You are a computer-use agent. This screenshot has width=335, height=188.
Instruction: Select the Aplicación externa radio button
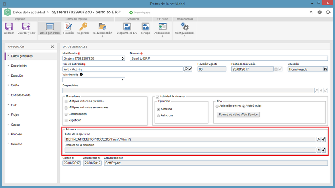coord(217,106)
